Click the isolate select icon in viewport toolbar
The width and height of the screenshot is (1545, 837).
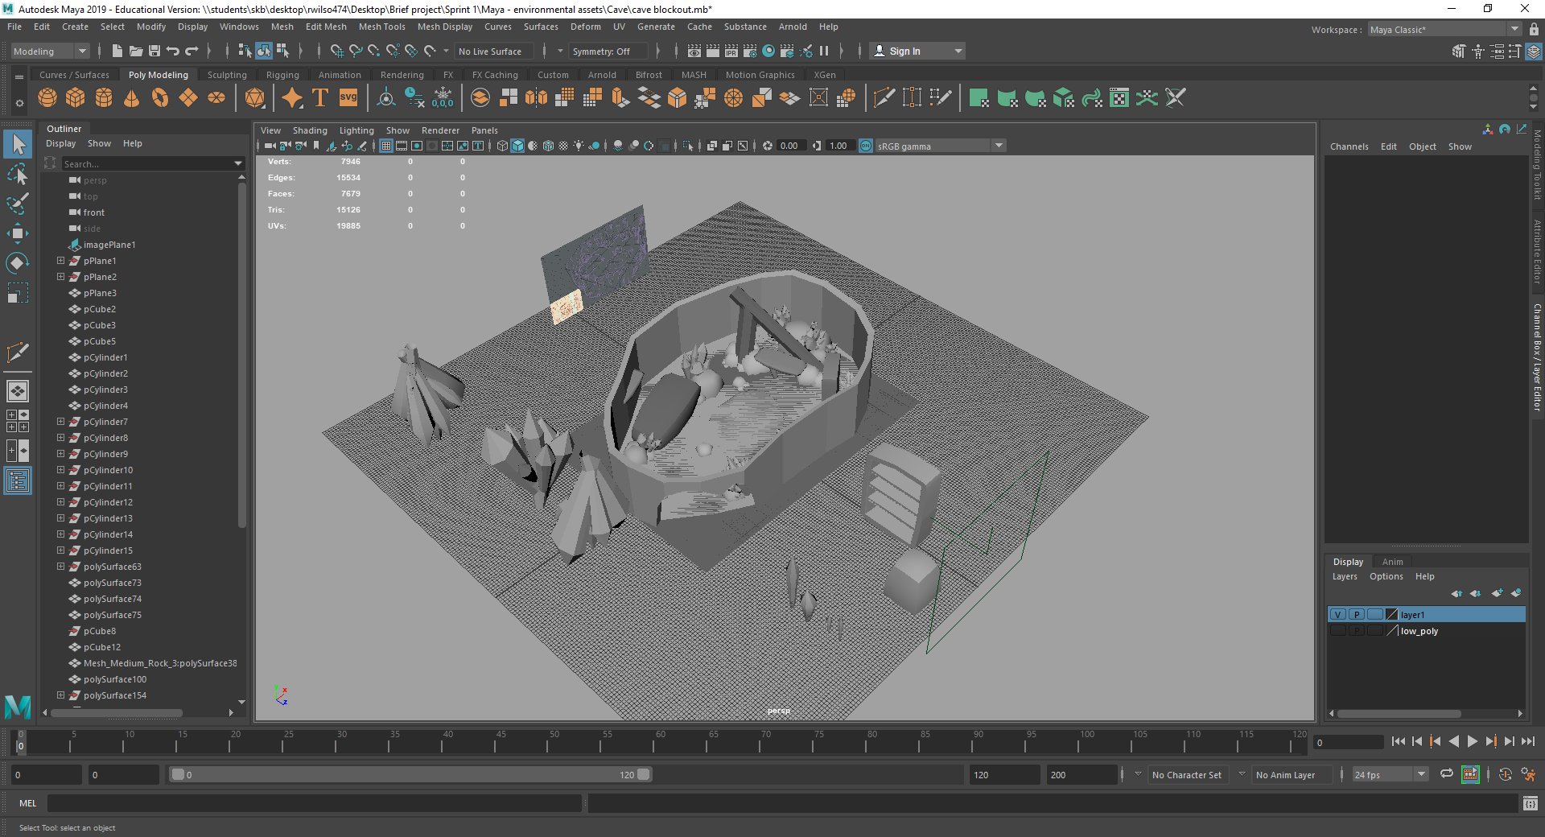689,146
